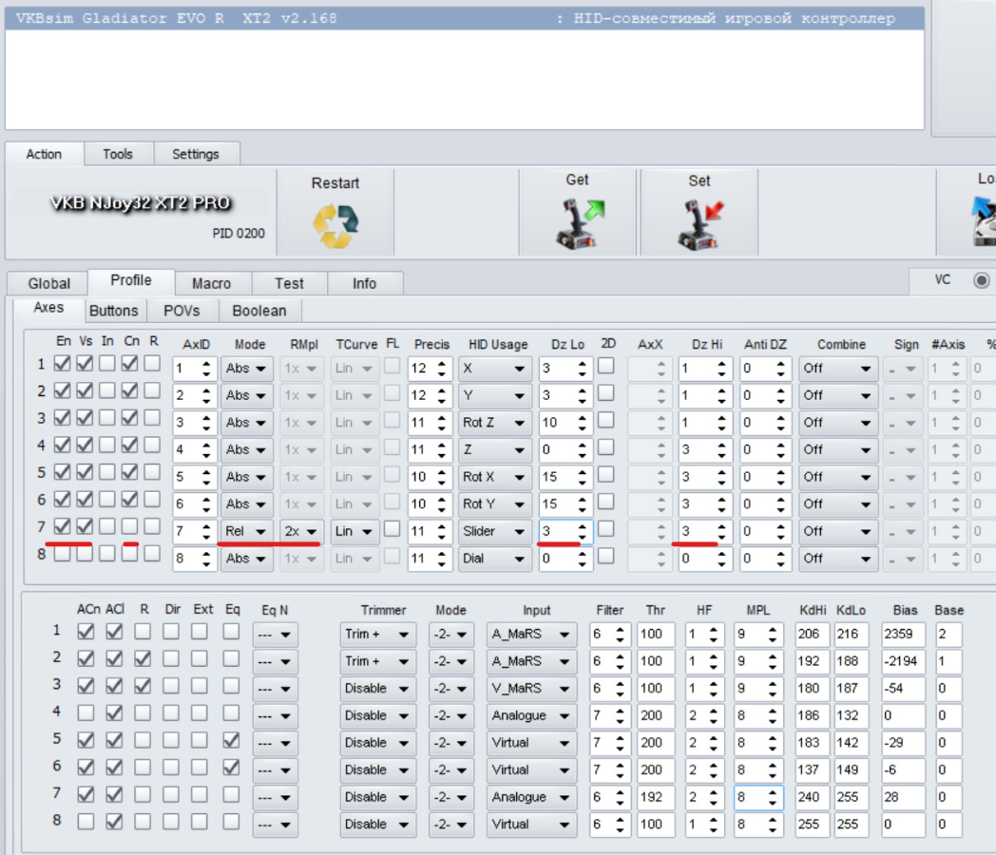Uncheck the R checkbox in lower row 2
The image size is (996, 855).
pyautogui.click(x=143, y=659)
